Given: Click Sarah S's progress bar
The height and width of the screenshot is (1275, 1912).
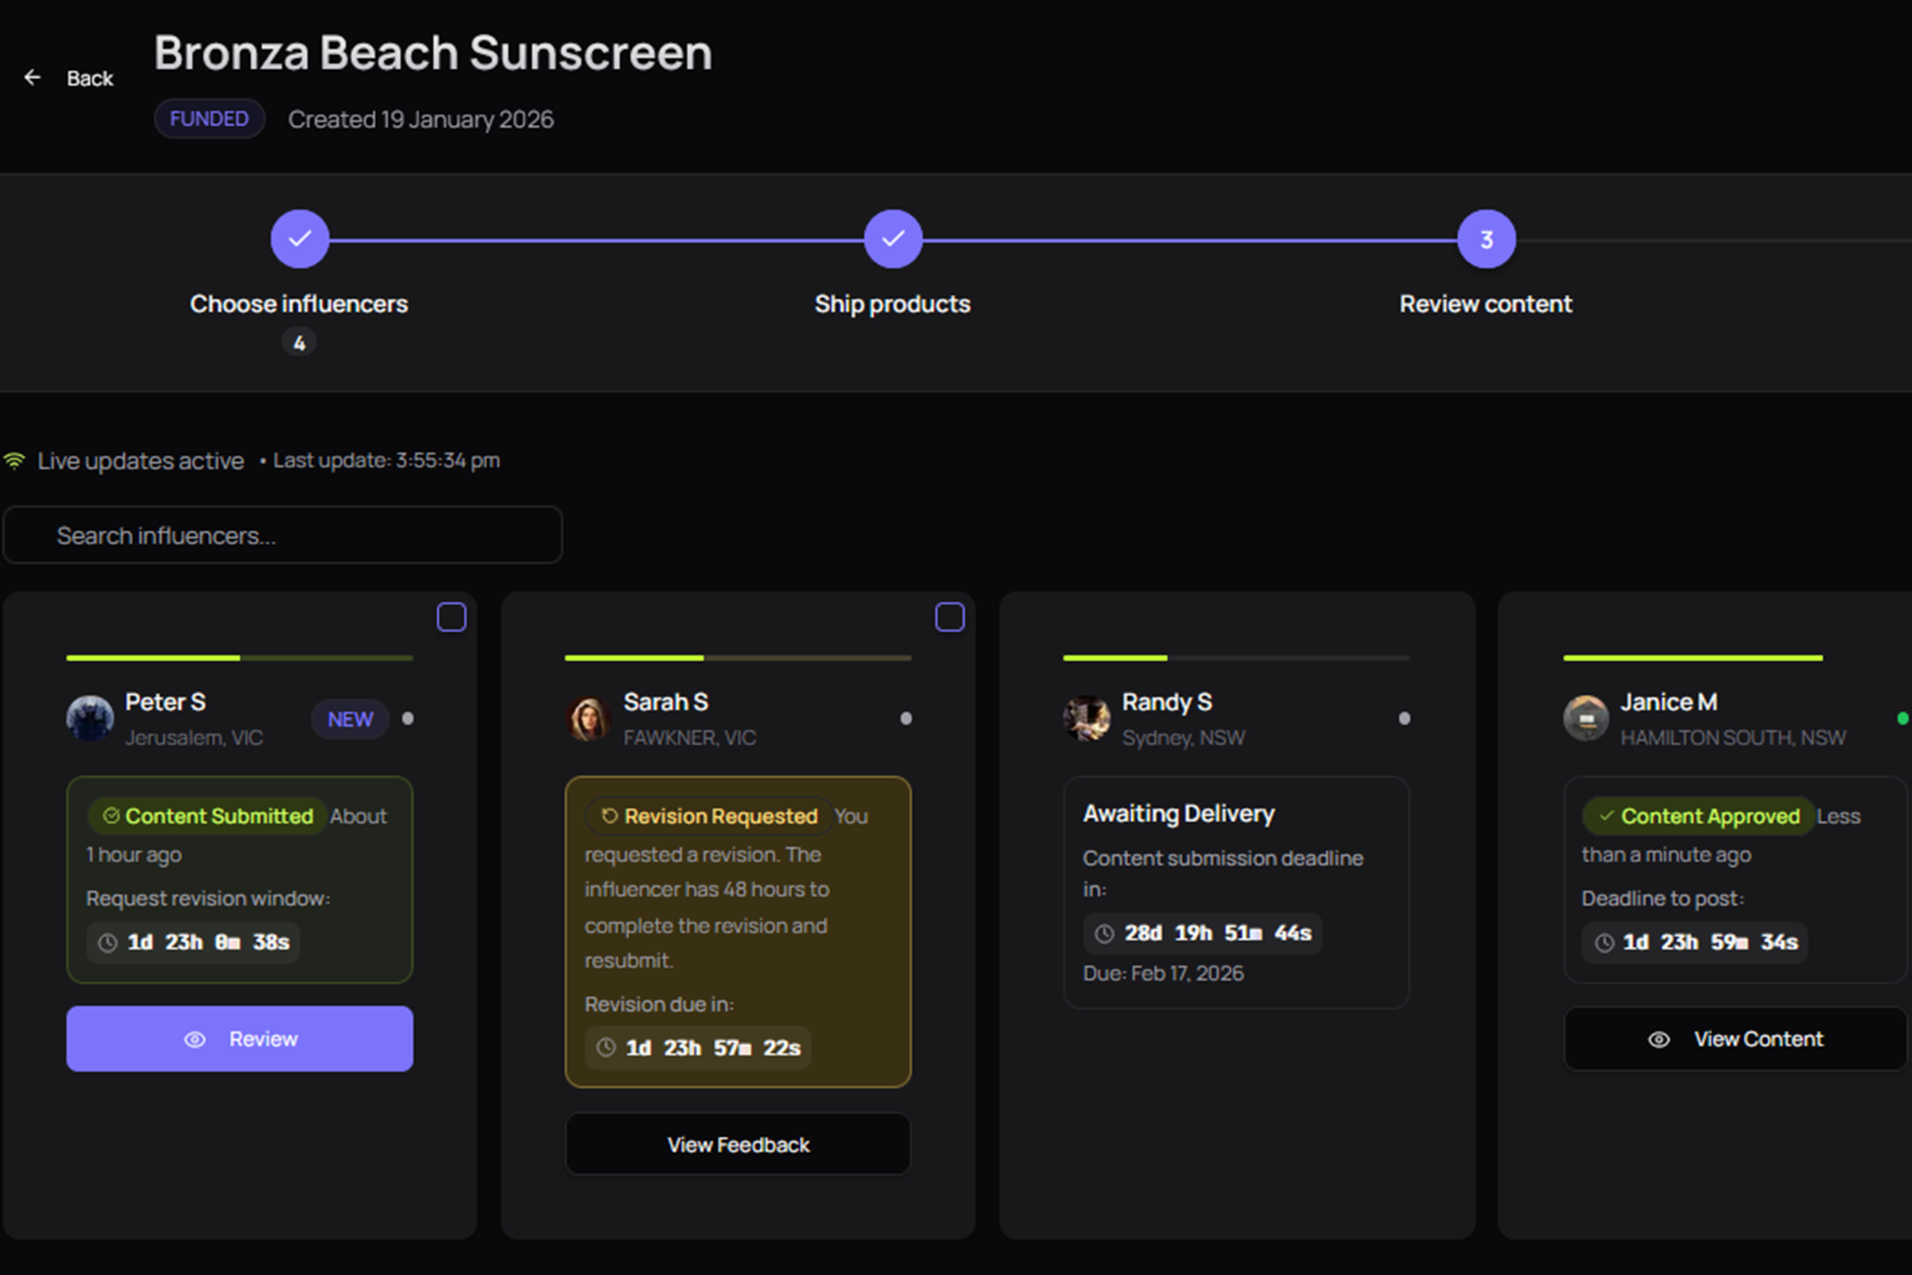Looking at the screenshot, I should (x=738, y=657).
